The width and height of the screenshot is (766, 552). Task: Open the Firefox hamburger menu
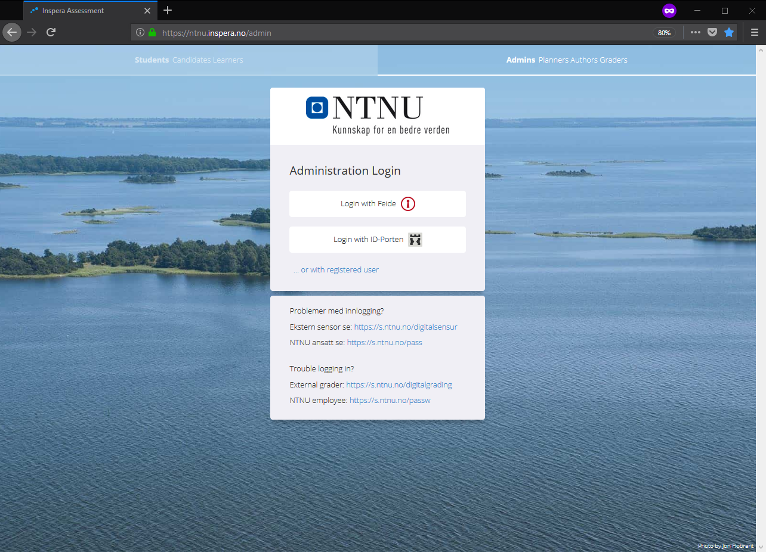point(754,33)
